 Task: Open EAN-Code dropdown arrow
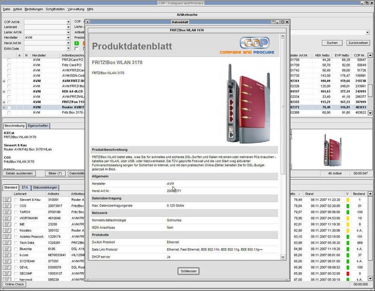[68, 48]
